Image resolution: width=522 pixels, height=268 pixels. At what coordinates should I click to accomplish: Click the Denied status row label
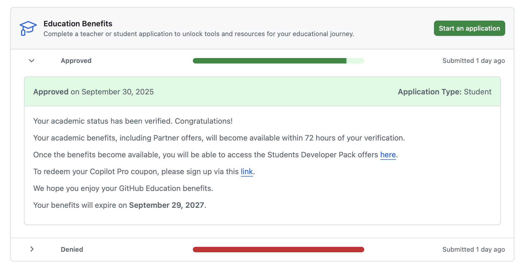pos(72,250)
